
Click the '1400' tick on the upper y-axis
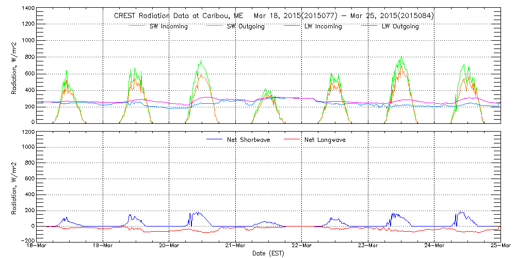(28, 9)
